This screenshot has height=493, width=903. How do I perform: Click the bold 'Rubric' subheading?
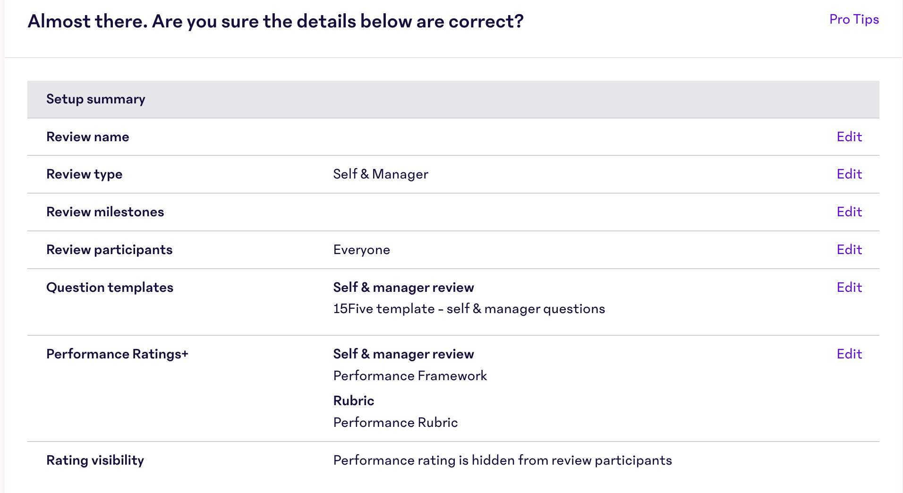[x=354, y=401]
